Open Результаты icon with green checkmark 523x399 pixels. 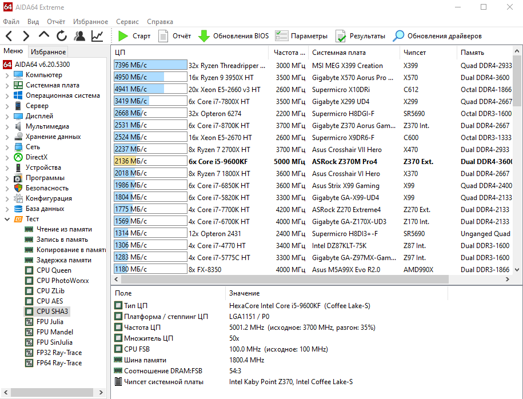point(341,36)
